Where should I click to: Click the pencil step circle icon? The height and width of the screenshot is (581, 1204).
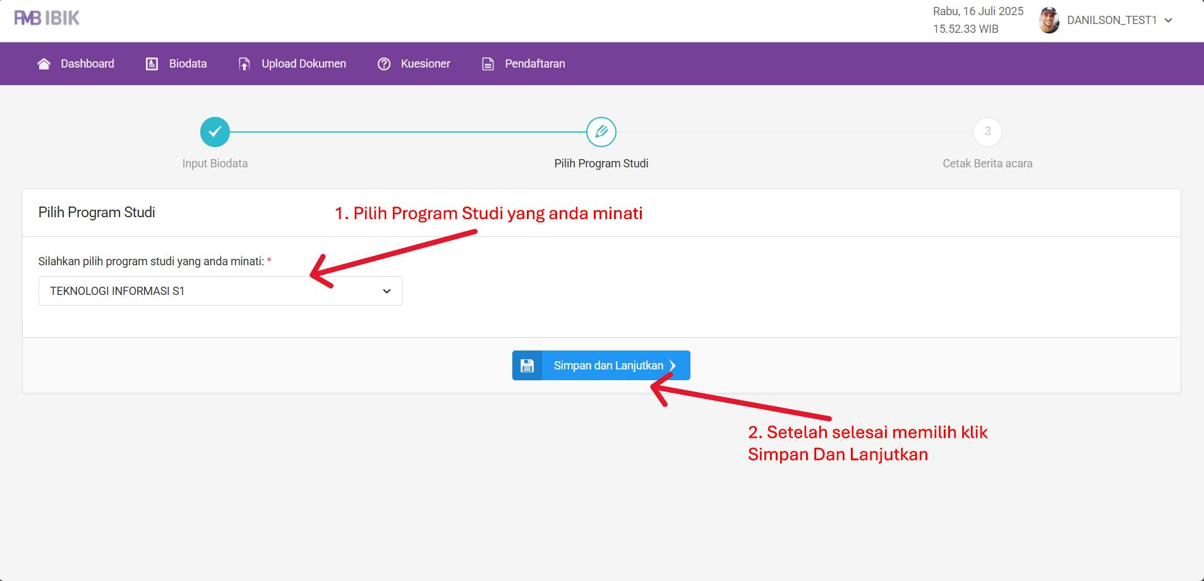601,132
